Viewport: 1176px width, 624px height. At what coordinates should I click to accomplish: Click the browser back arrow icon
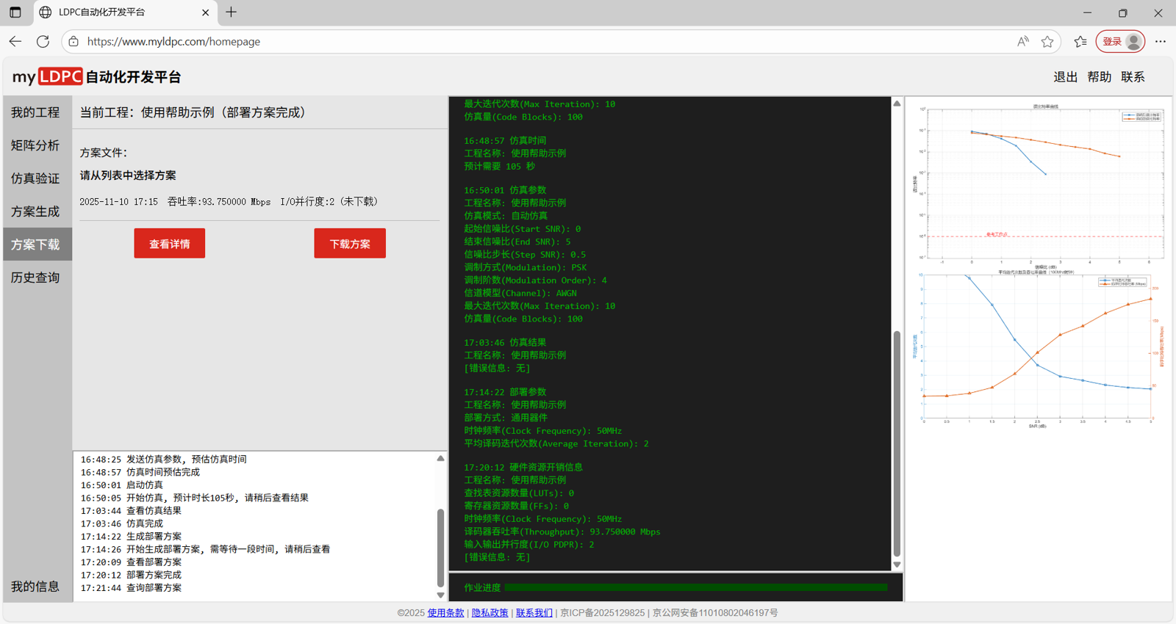click(15, 42)
